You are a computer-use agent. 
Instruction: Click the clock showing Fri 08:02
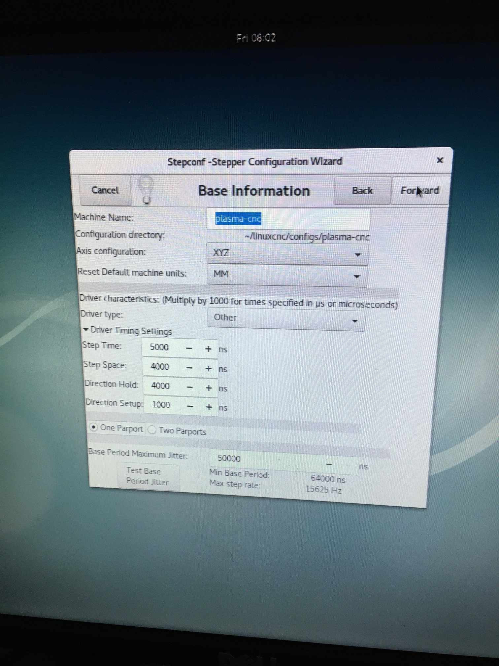coord(256,38)
